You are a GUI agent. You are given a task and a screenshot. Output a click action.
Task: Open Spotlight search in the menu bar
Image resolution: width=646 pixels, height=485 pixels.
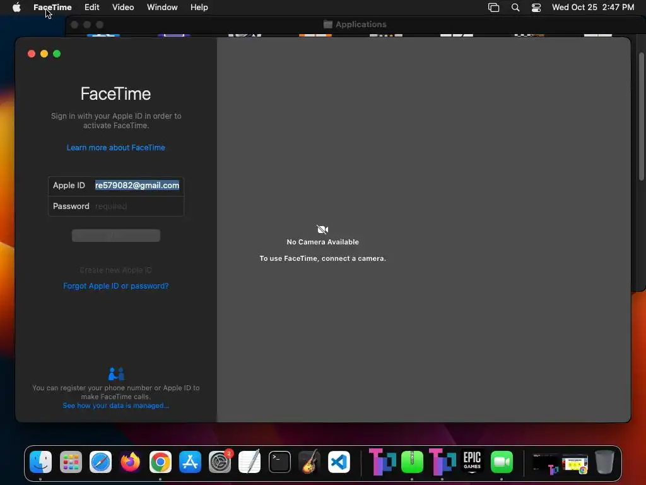[x=515, y=8]
